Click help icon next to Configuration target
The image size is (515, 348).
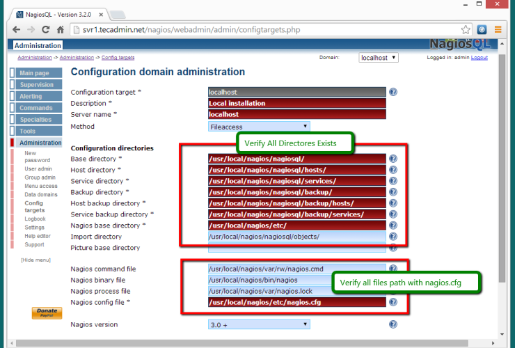(393, 92)
